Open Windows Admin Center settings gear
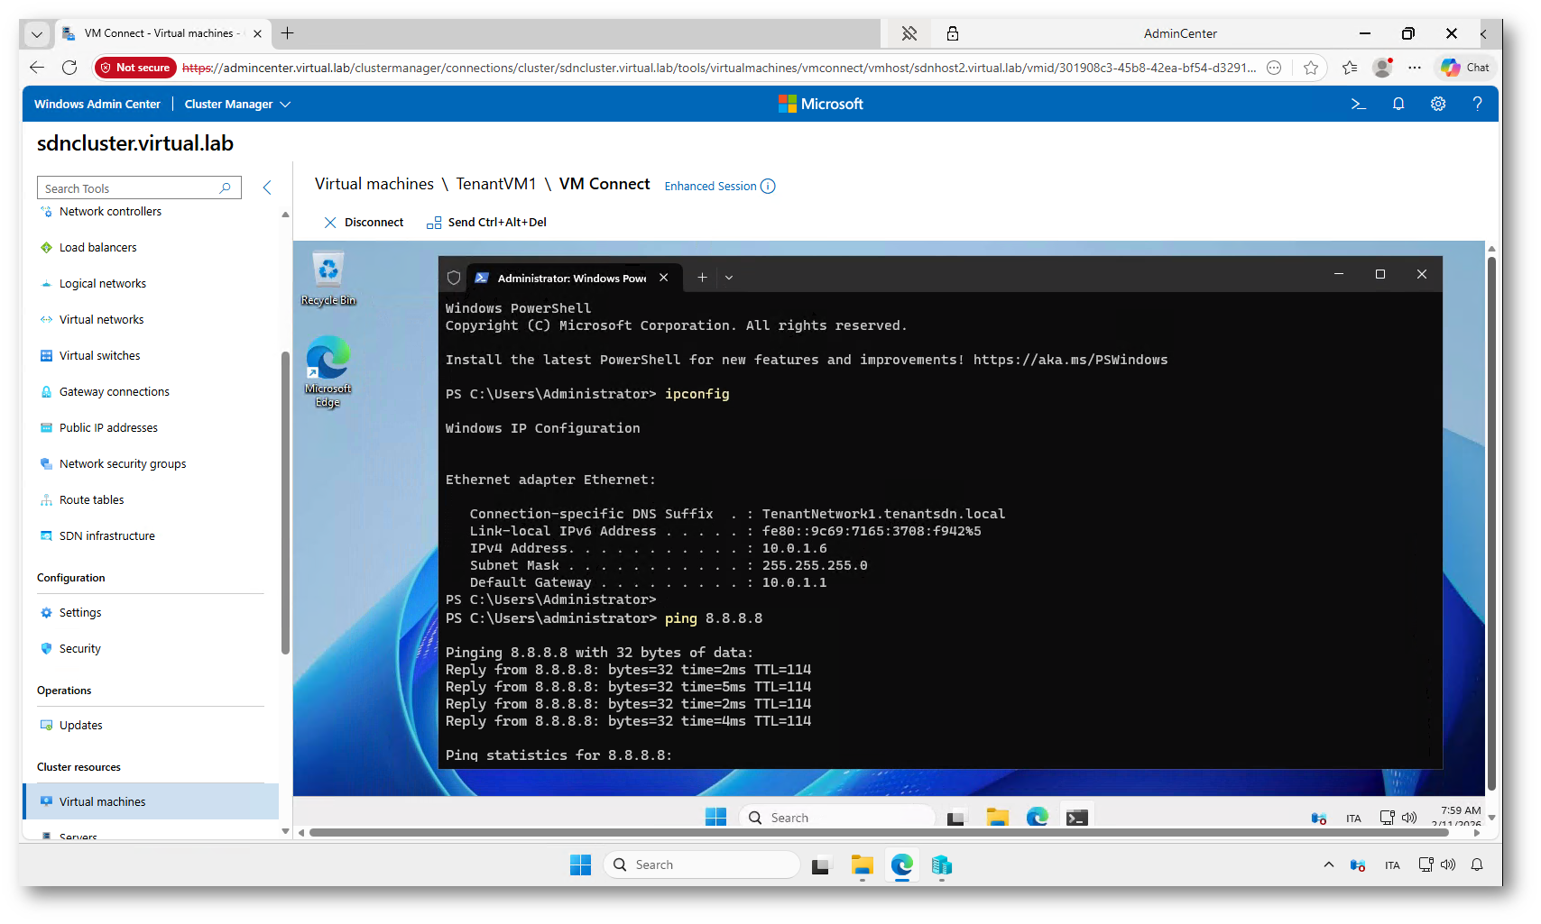Screen dimensions: 1541x924 click(1438, 105)
